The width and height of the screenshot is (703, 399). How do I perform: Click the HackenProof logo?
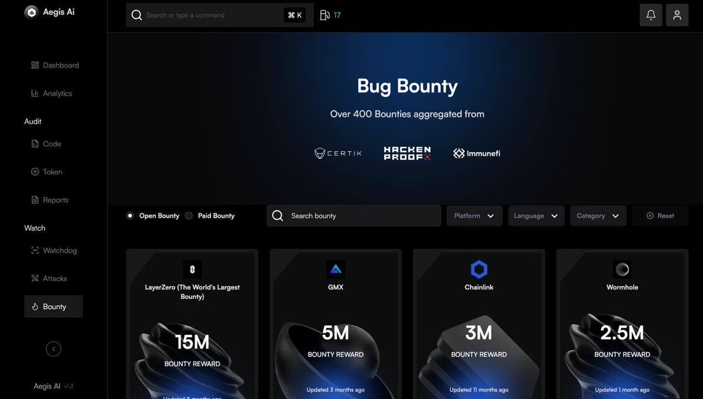[x=407, y=154]
